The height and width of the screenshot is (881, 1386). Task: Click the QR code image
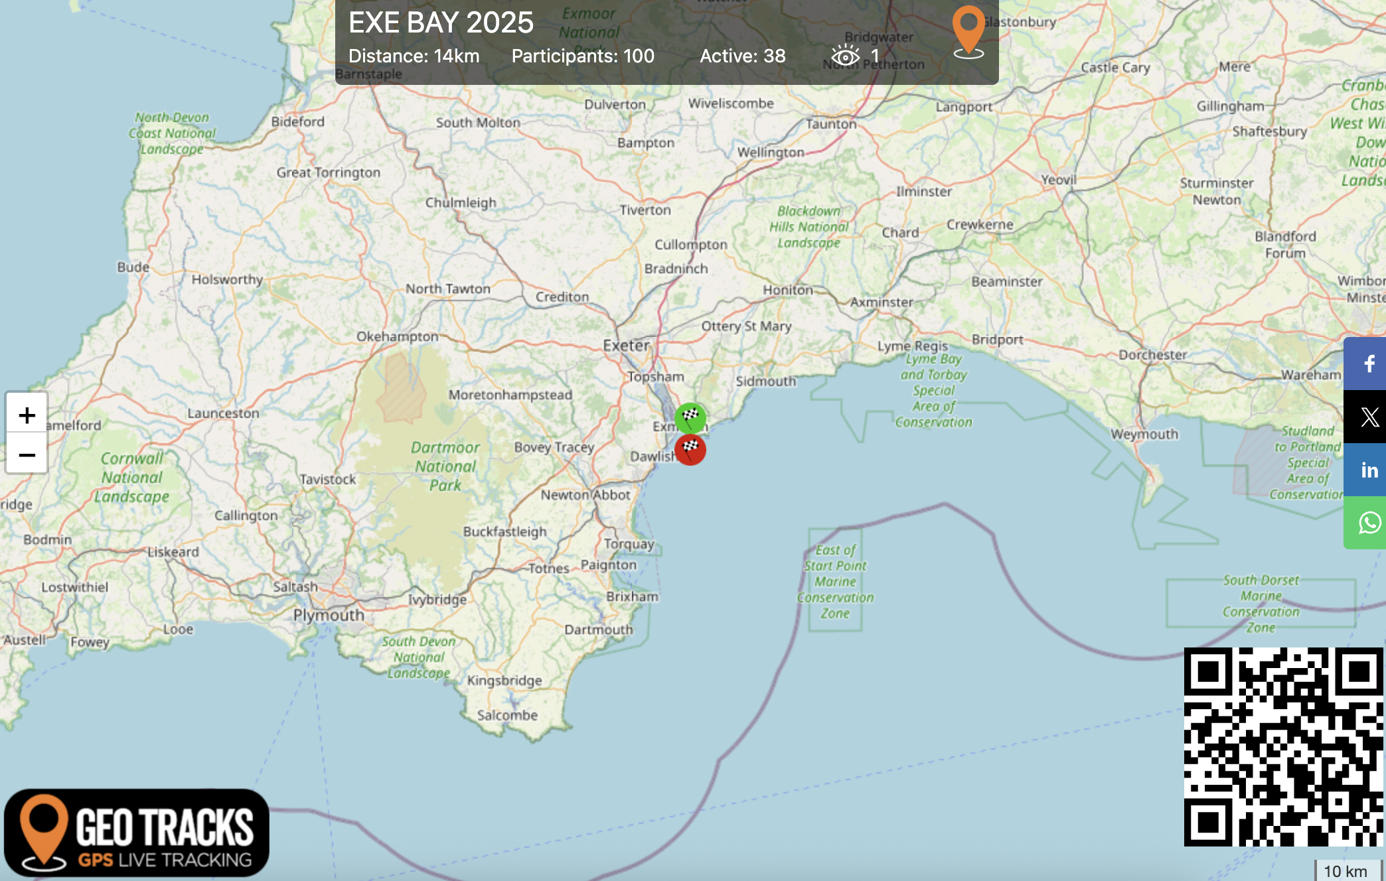click(x=1284, y=746)
